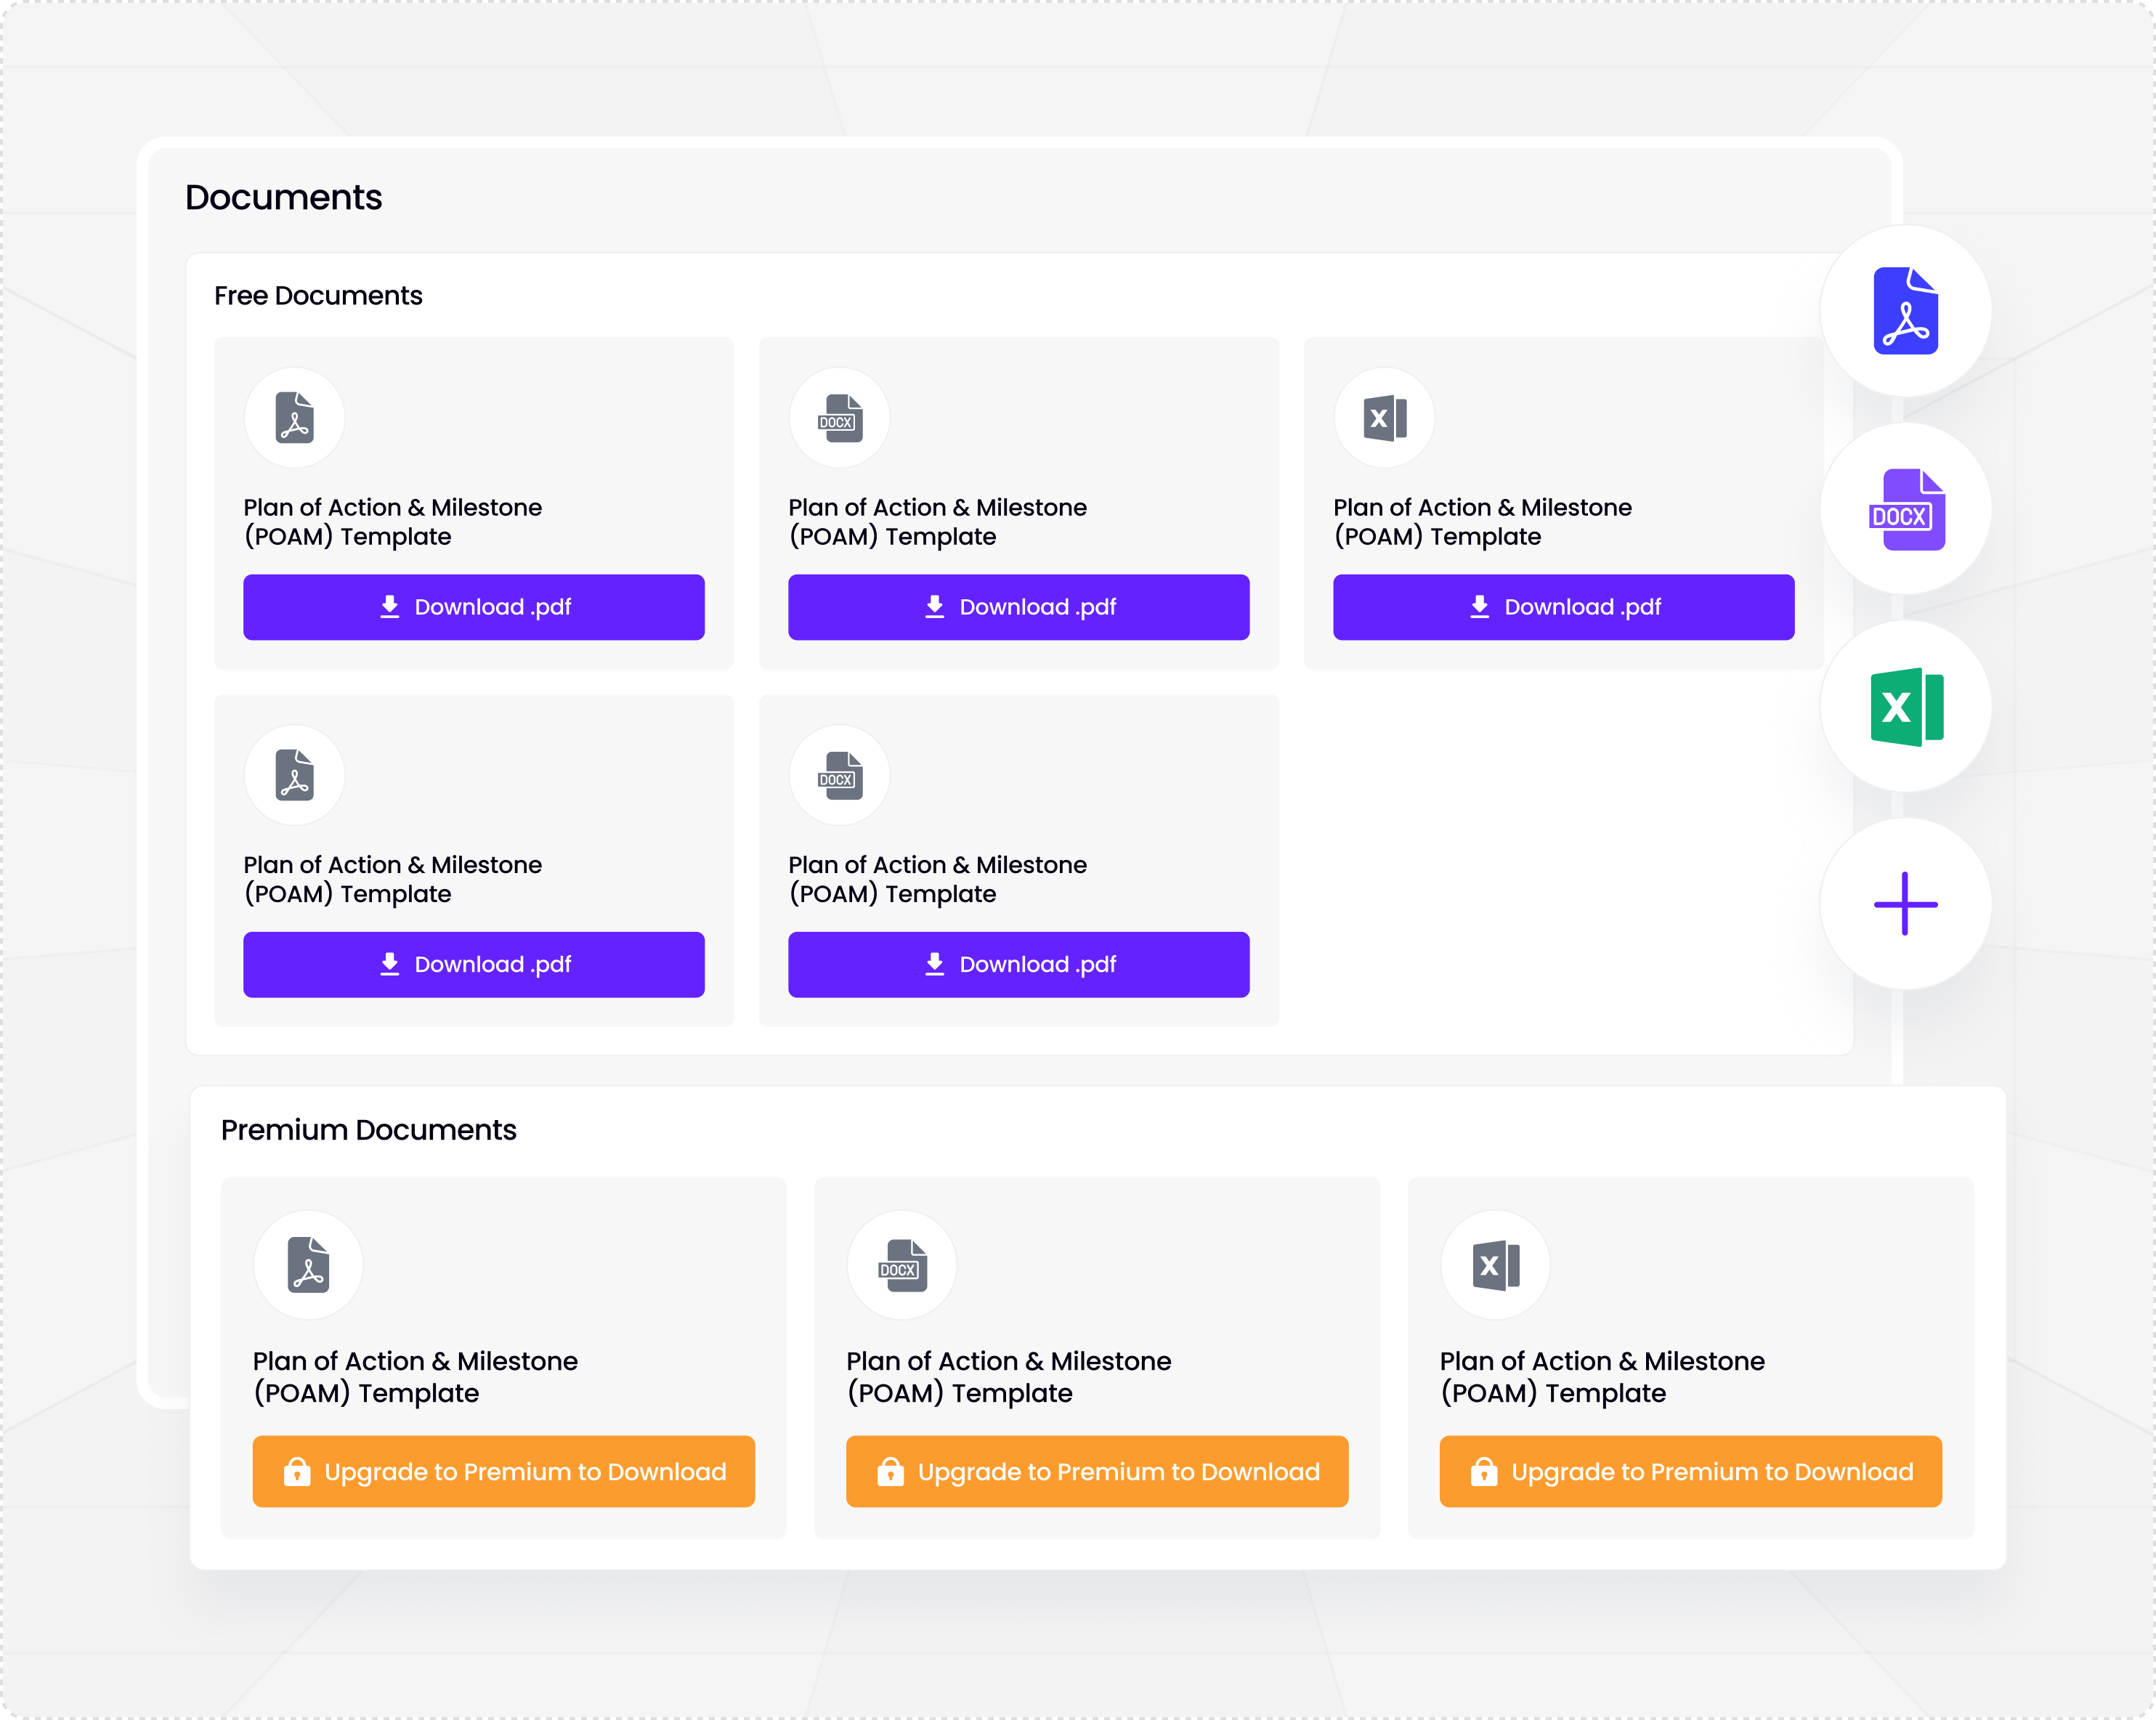
Task: Click Excel icon on top-right free card
Action: pyautogui.click(x=1384, y=418)
